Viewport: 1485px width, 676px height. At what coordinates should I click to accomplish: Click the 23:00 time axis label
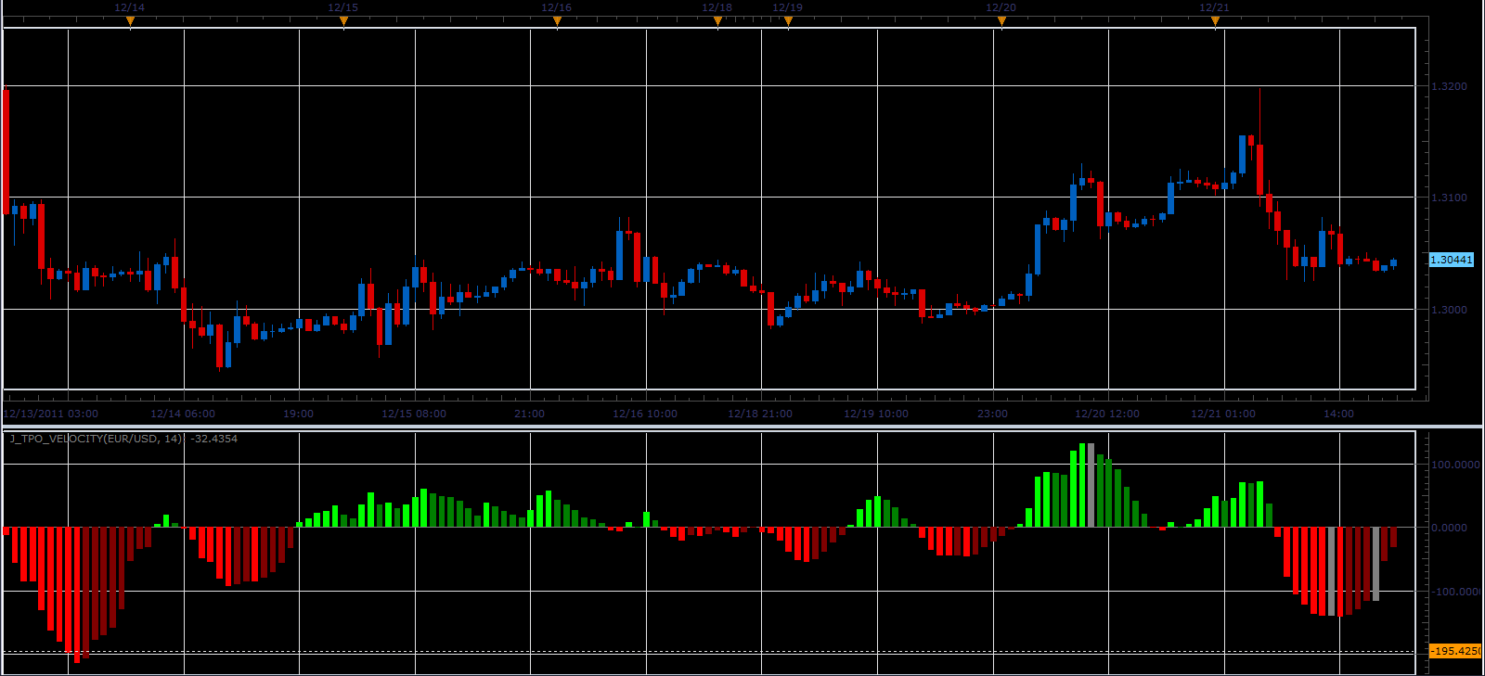992,414
